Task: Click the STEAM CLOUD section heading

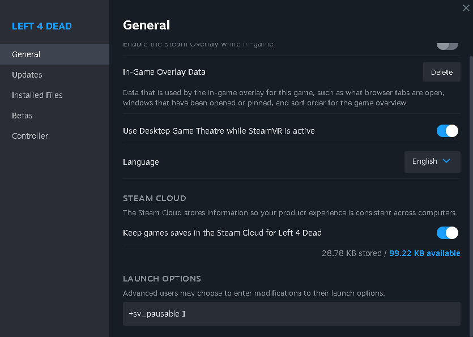Action: [x=155, y=198]
